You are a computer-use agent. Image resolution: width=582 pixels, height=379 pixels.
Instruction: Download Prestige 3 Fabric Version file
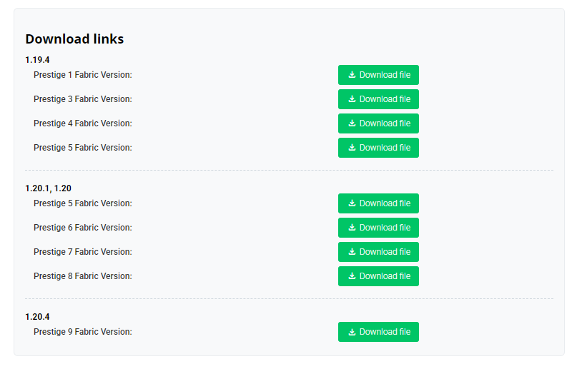[x=378, y=99]
